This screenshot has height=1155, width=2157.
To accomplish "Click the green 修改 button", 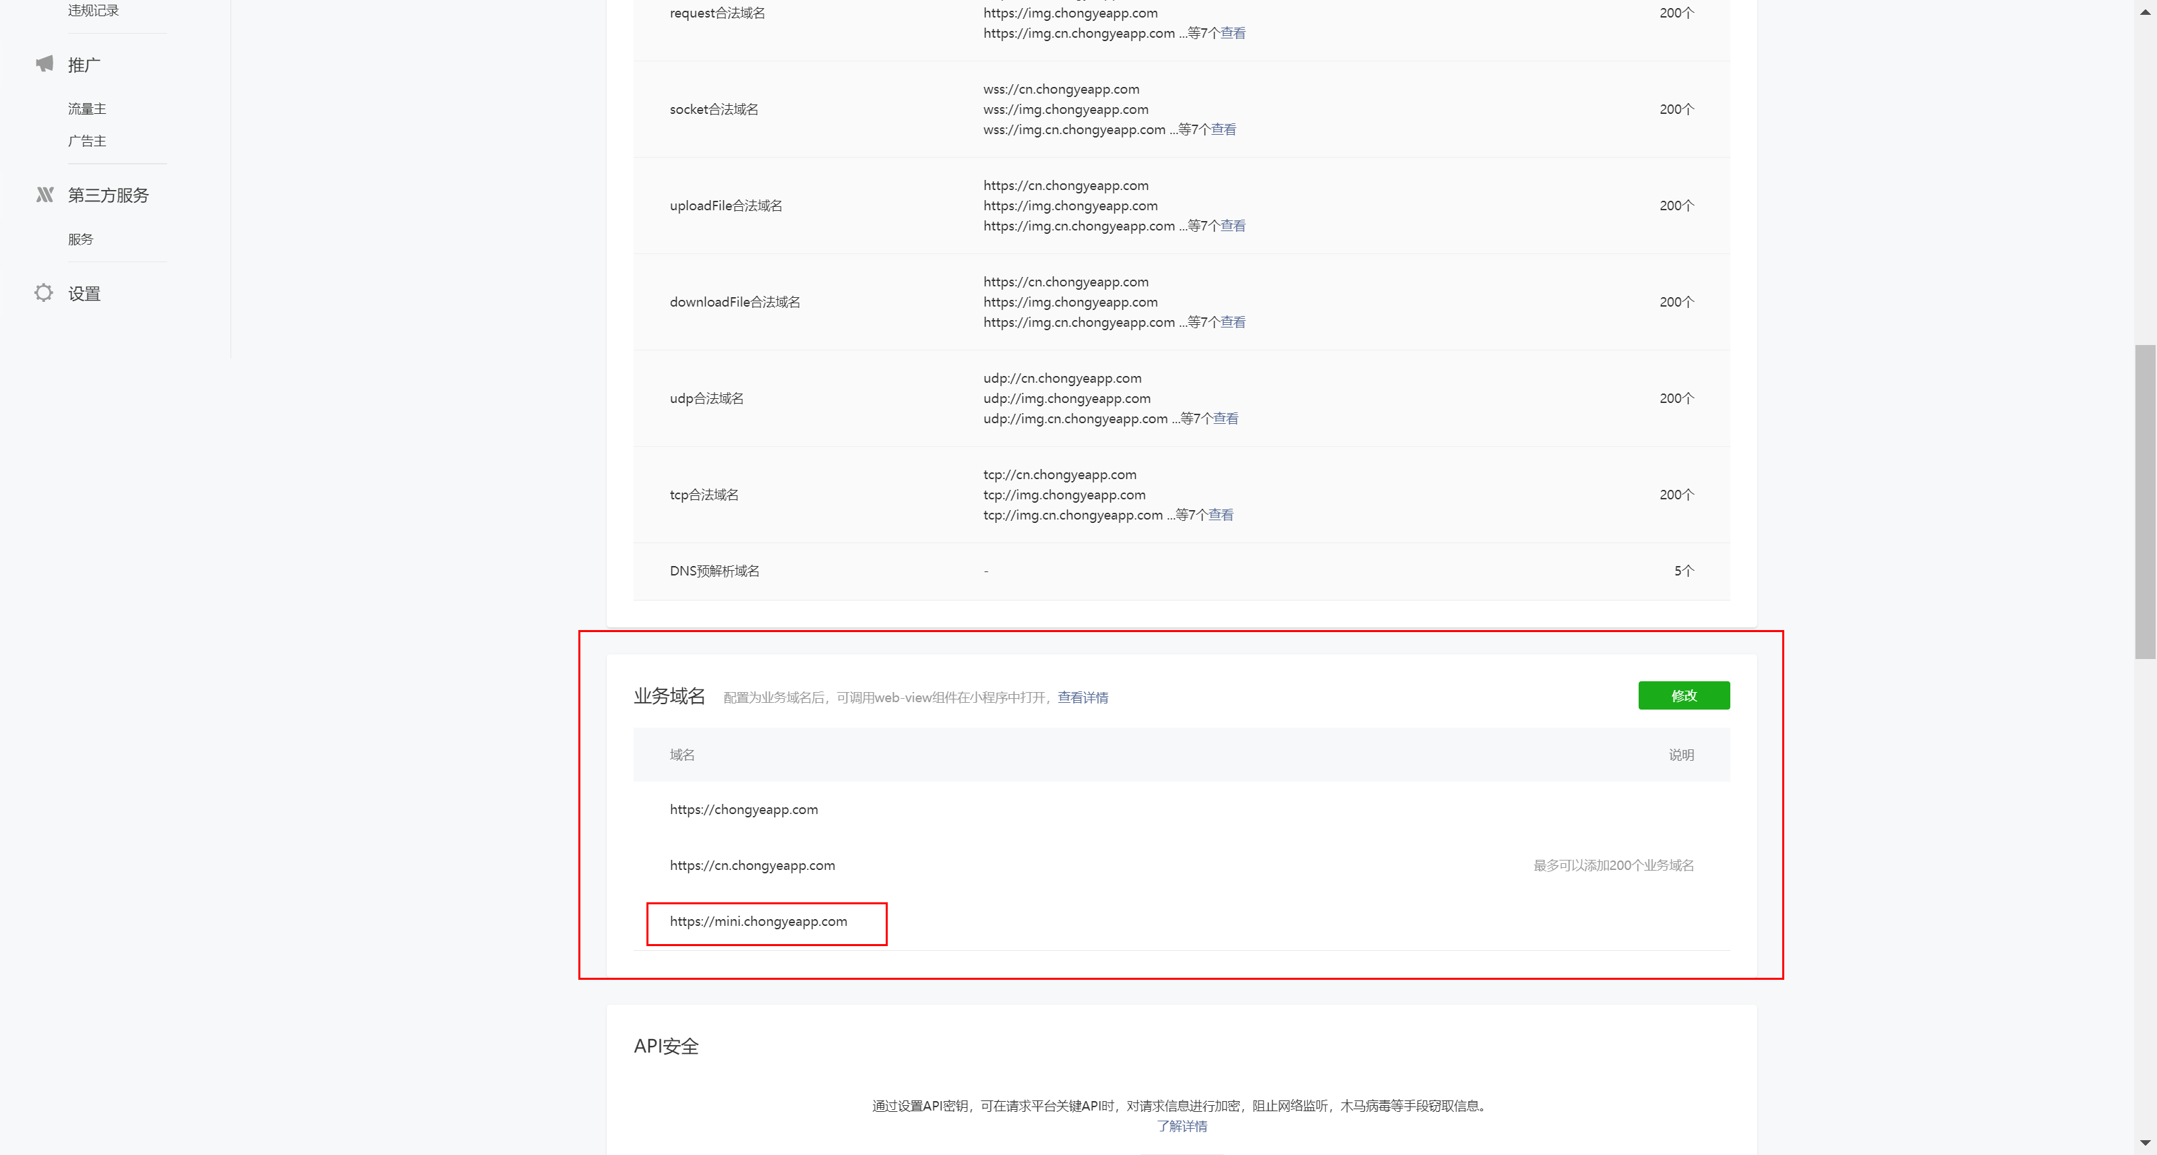I will pos(1683,695).
